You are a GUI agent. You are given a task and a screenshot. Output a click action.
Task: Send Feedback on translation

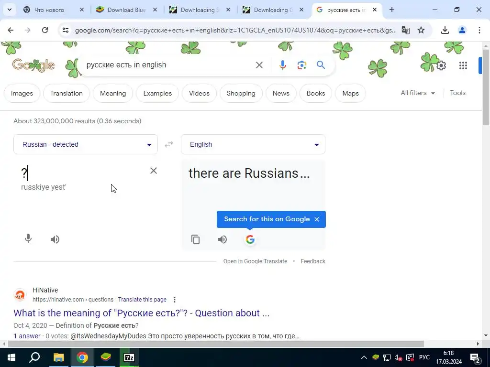(313, 261)
